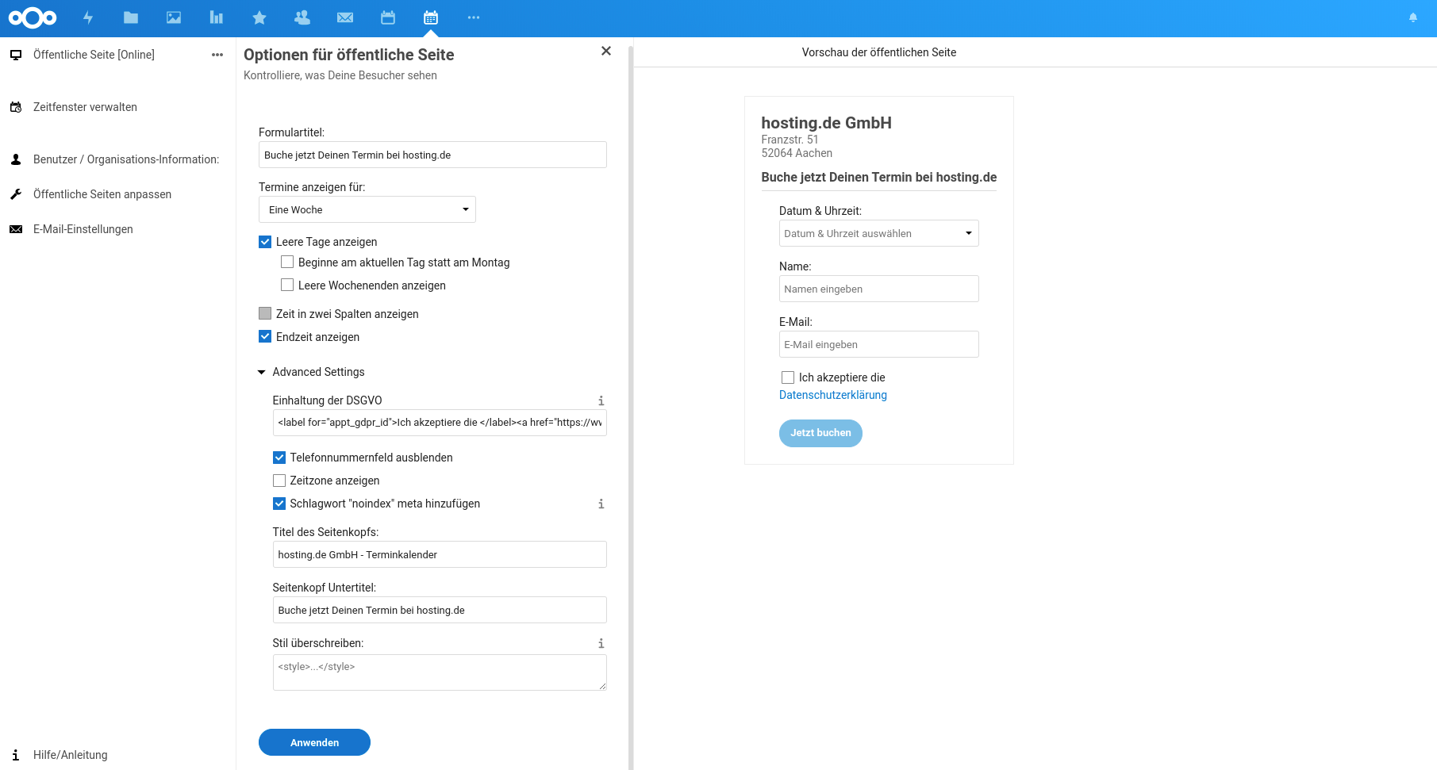Click Vorschau der öffentlichen Seite title
This screenshot has width=1437, height=770.
point(878,52)
